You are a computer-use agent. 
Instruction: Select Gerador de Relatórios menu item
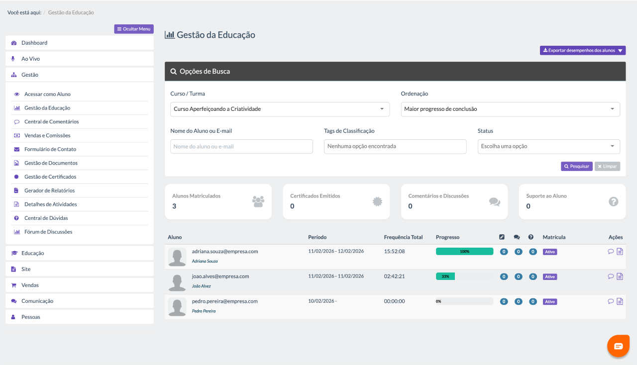[50, 190]
